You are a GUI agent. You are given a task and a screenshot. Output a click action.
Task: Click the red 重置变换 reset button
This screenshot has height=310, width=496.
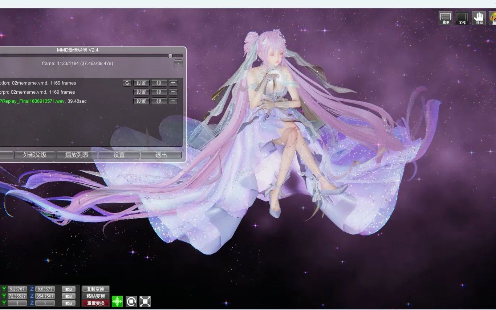96,303
